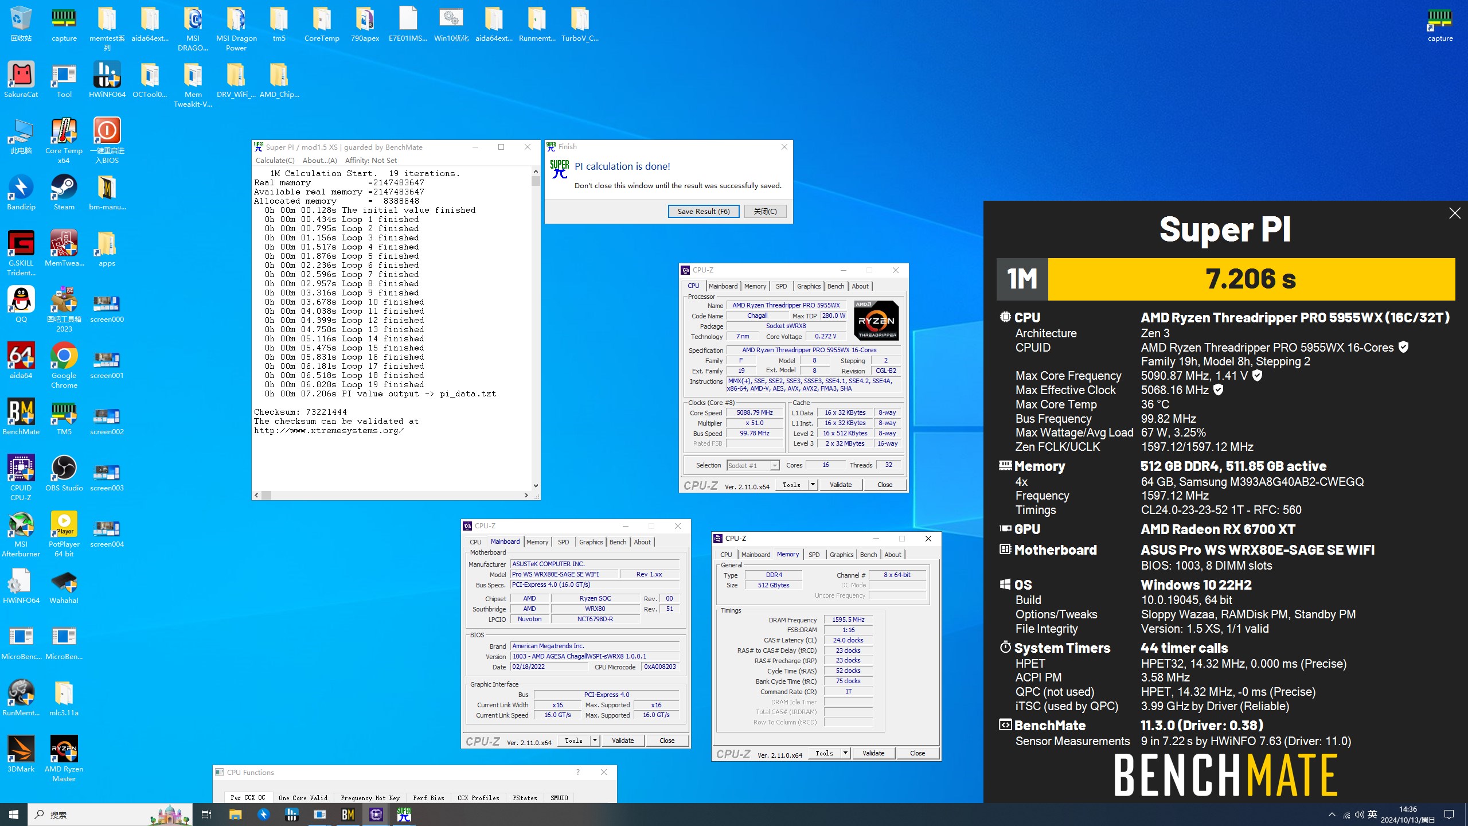Click the help question mark in CPU Functions
This screenshot has height=826, width=1468.
[577, 772]
